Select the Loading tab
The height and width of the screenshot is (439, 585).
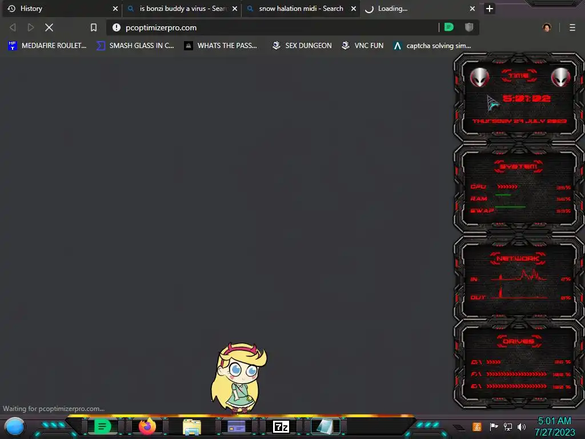pyautogui.click(x=420, y=9)
